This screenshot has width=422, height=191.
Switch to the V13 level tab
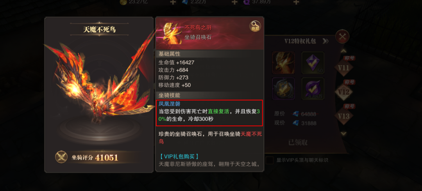(344, 116)
